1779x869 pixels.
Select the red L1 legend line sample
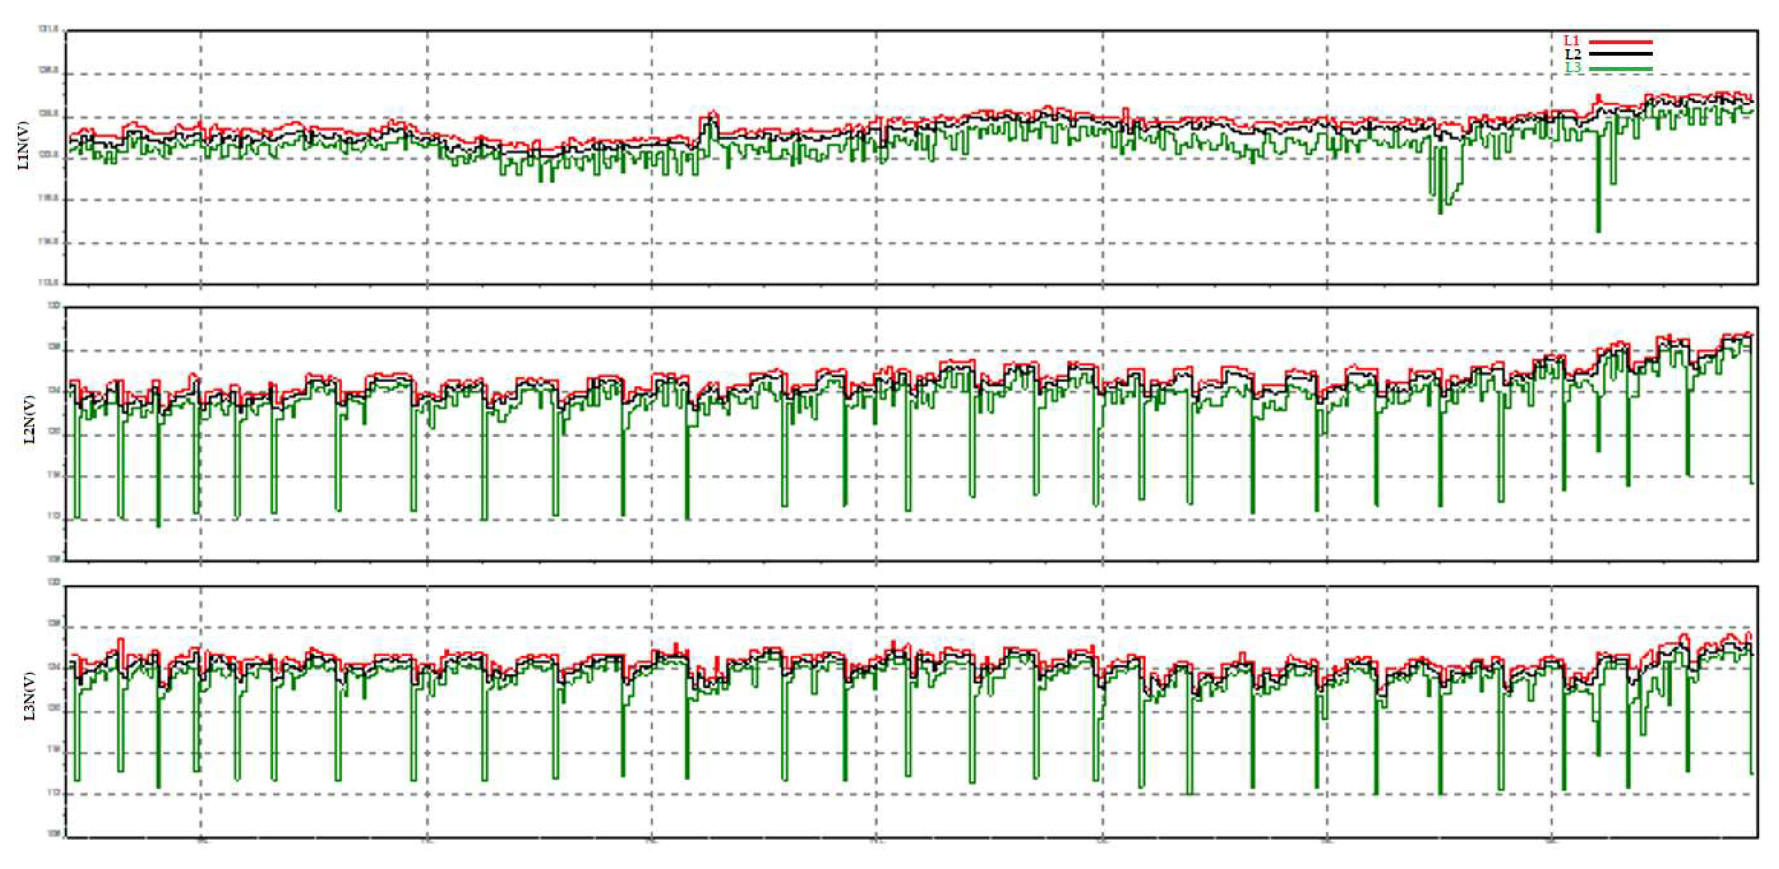(1621, 42)
